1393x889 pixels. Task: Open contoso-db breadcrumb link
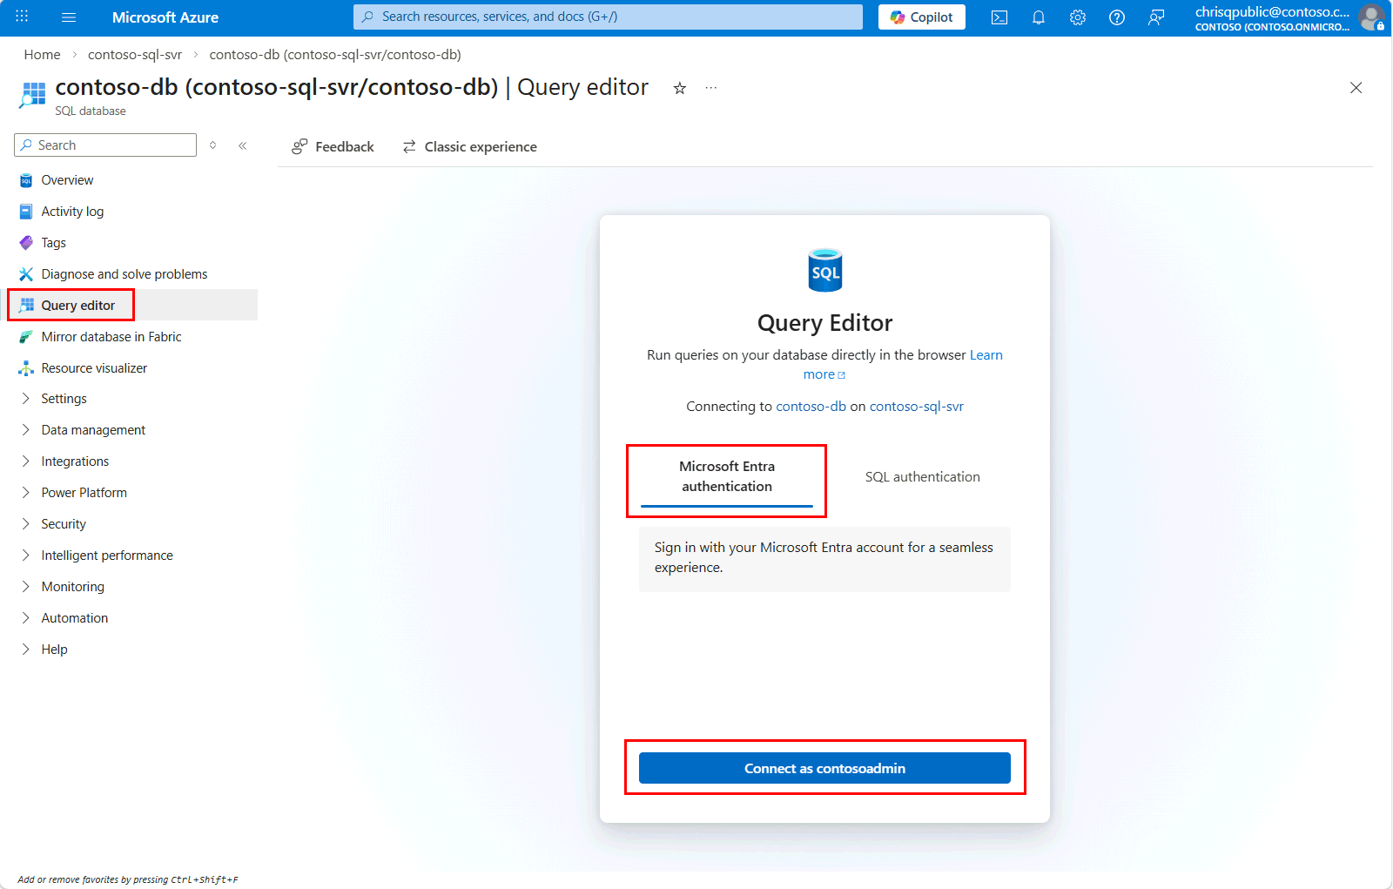[x=335, y=54]
